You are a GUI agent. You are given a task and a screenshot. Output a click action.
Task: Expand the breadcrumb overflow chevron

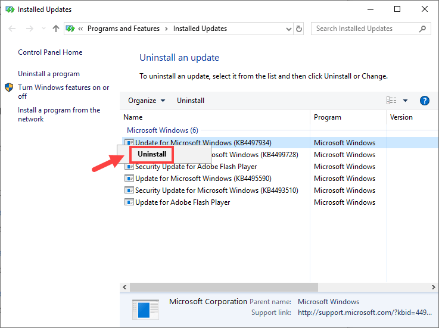pos(80,29)
